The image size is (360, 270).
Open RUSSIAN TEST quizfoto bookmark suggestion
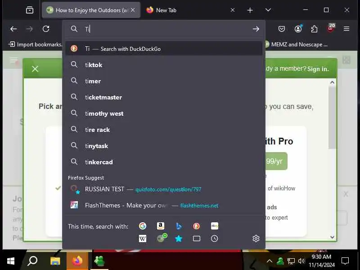[x=164, y=189]
